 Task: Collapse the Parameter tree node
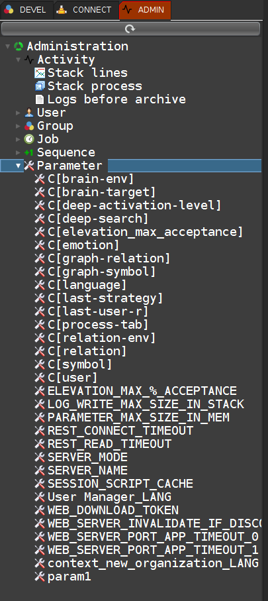point(18,166)
